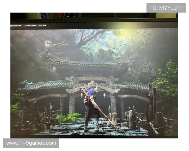Open the www.fi-9games.com website link
Screen dimensions: 189x151
pos(31,143)
